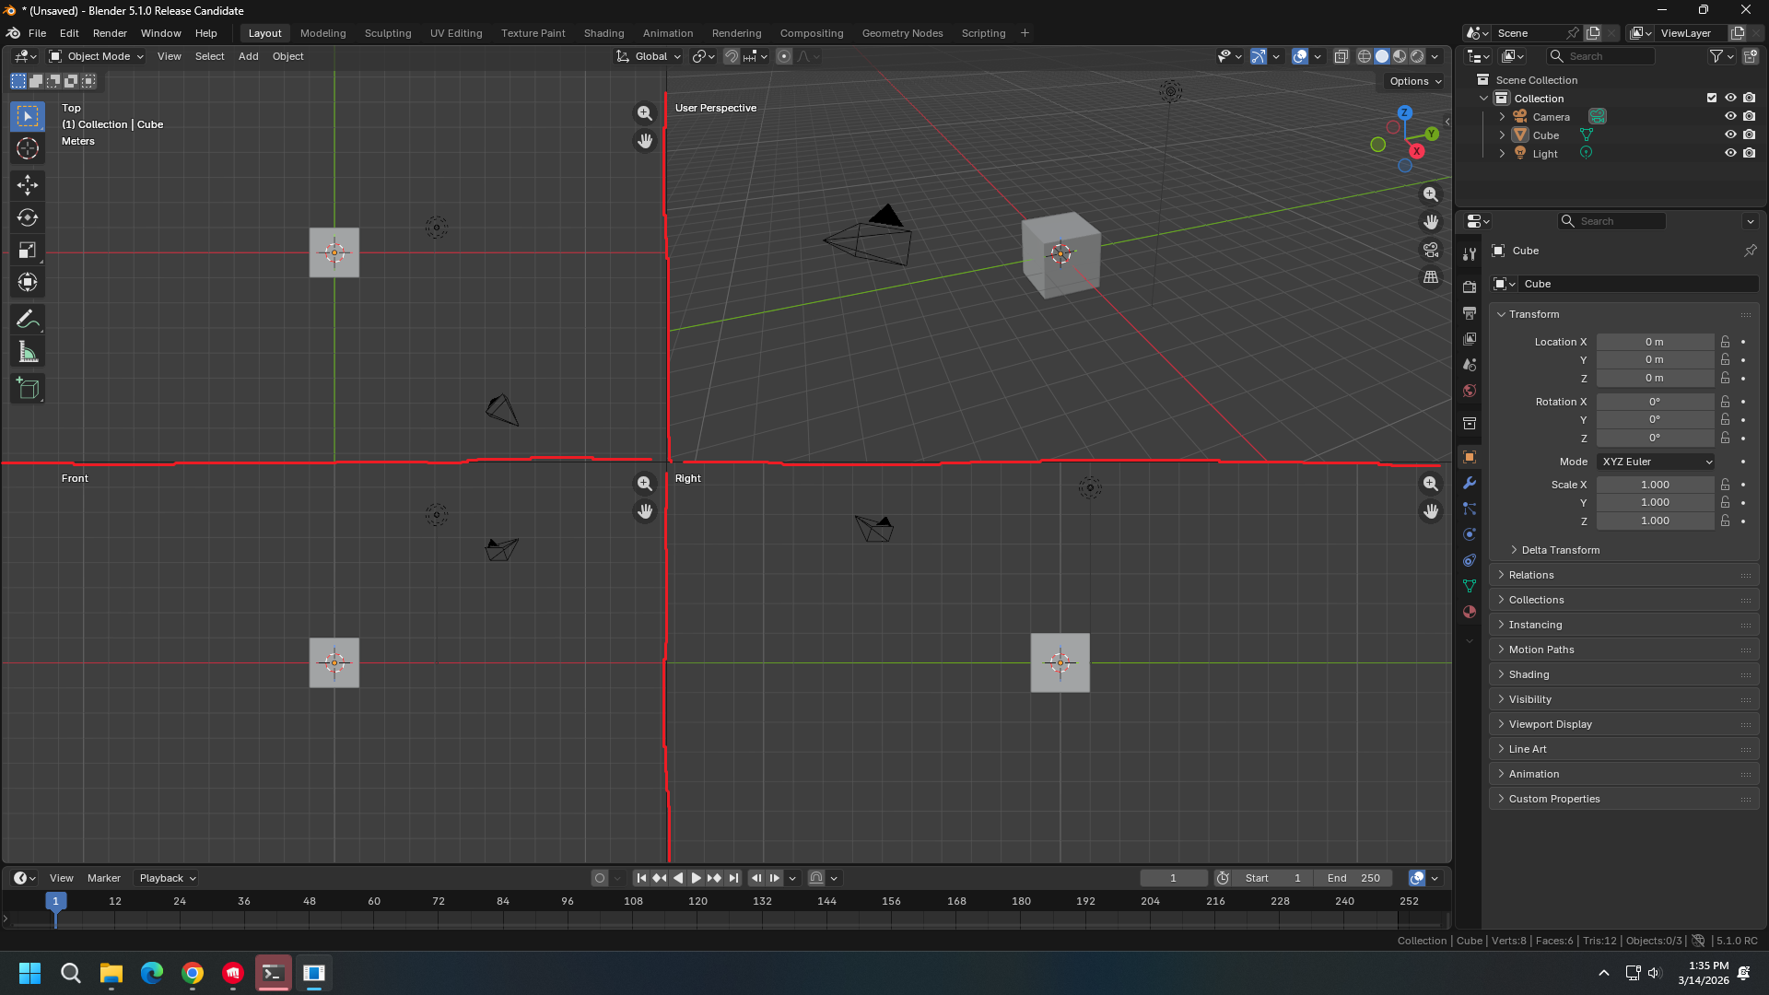This screenshot has width=1769, height=995.
Task: Disable Light in renders via camera icon
Action: (x=1750, y=153)
